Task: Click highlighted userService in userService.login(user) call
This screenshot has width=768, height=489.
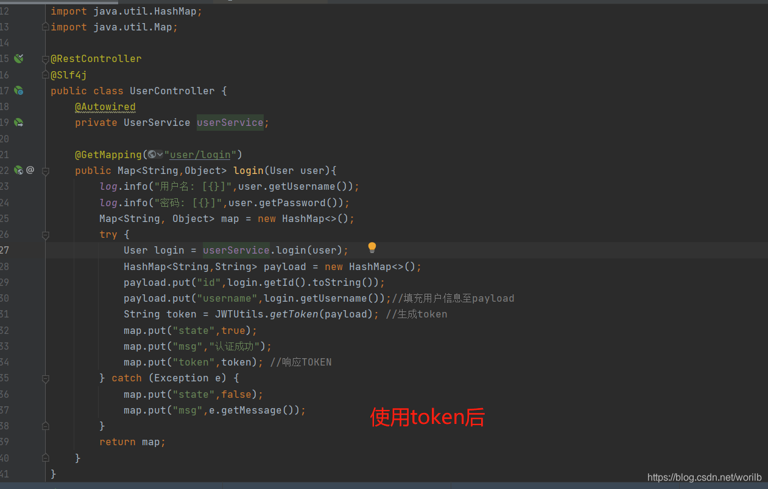Action: tap(236, 250)
